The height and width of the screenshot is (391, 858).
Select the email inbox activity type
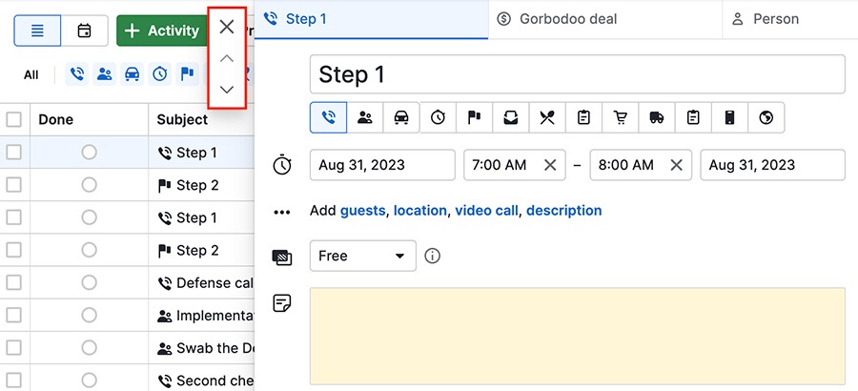point(510,117)
